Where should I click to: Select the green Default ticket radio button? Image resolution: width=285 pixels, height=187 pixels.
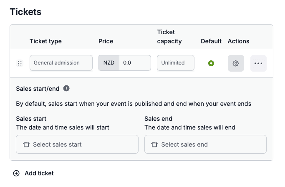[211, 63]
